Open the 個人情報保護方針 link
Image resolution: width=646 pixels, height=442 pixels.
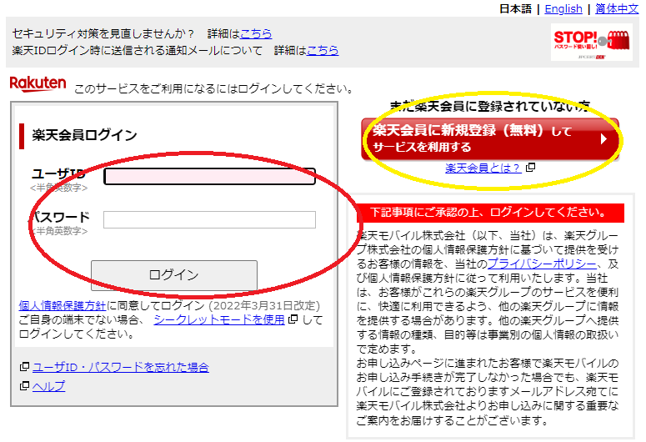(63, 305)
